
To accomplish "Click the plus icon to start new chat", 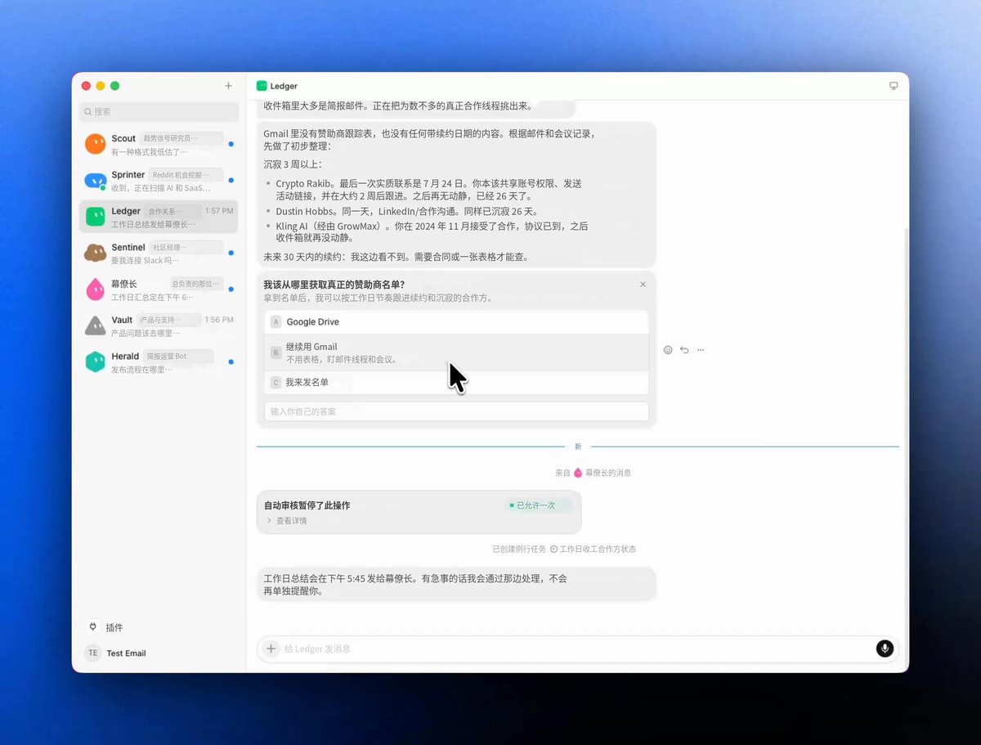I will click(x=228, y=86).
